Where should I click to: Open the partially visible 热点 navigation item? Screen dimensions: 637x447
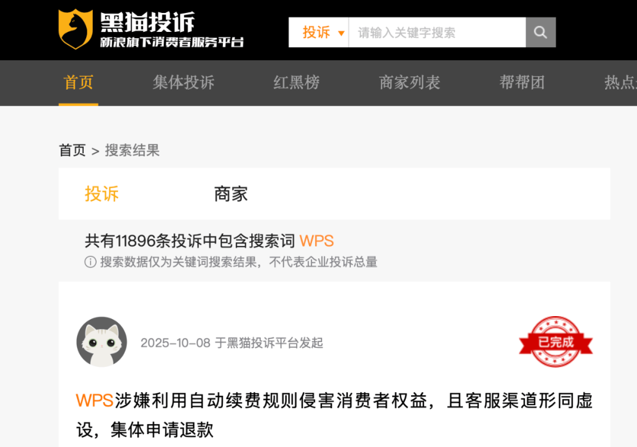(620, 83)
